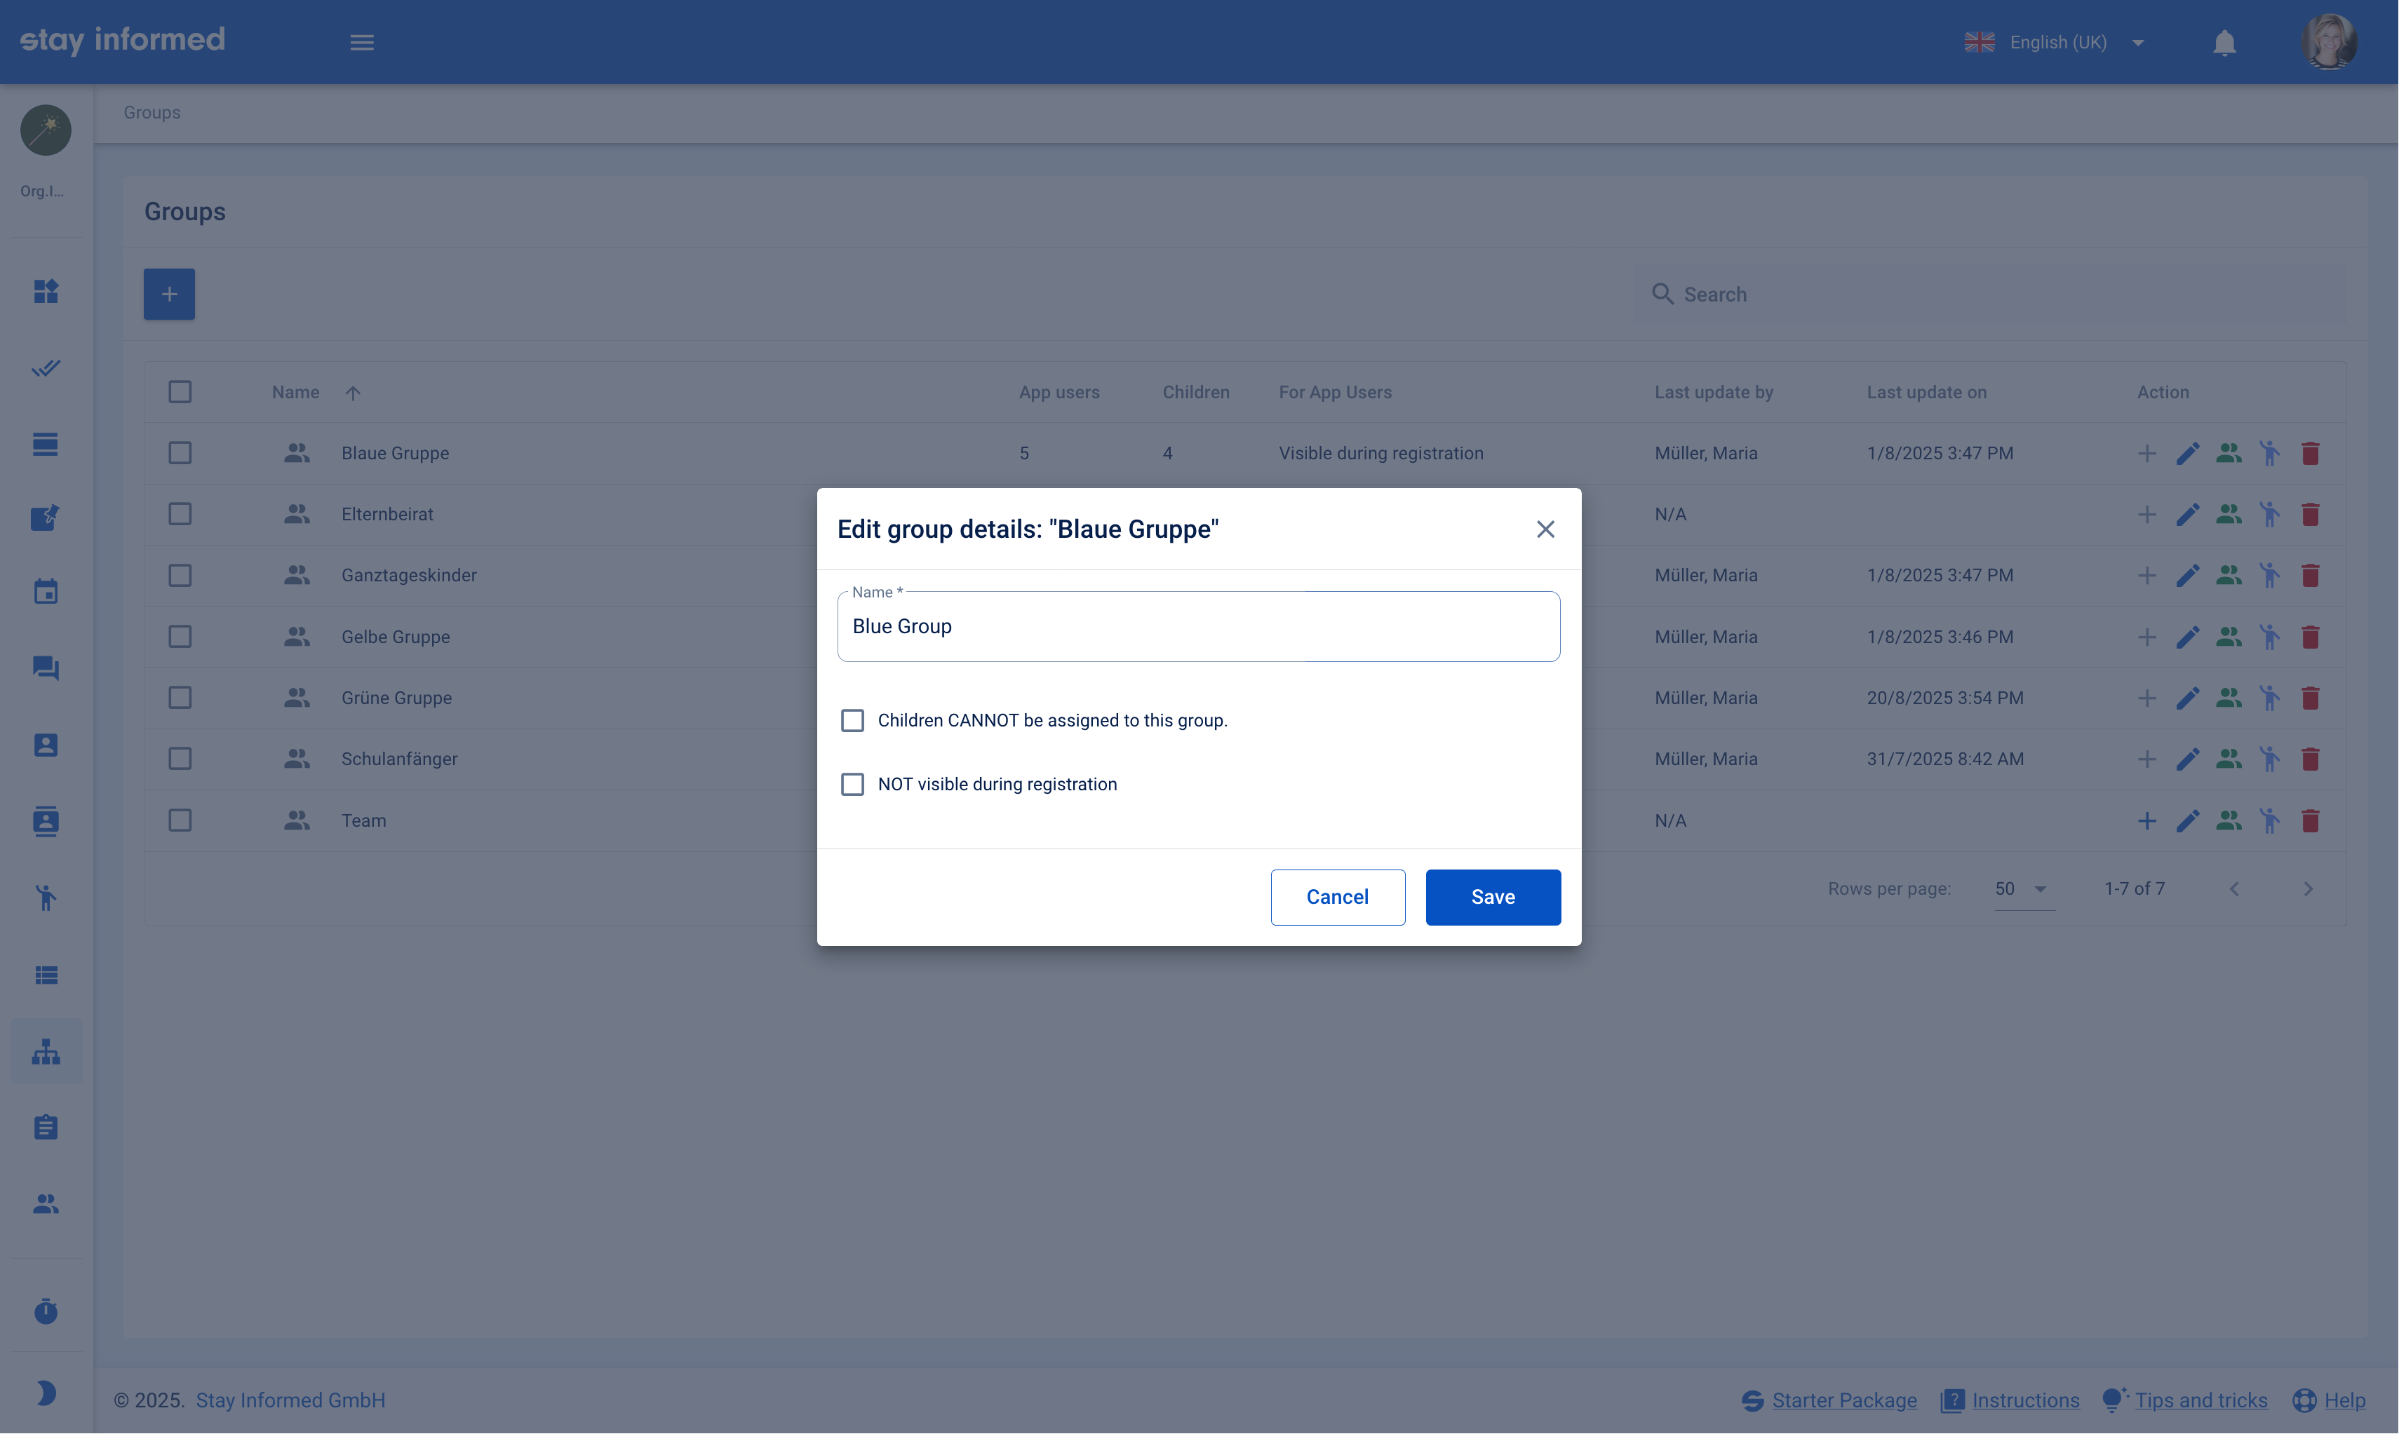Image resolution: width=2399 pixels, height=1434 pixels.
Task: Click the plus action for Team row
Action: 2146,820
